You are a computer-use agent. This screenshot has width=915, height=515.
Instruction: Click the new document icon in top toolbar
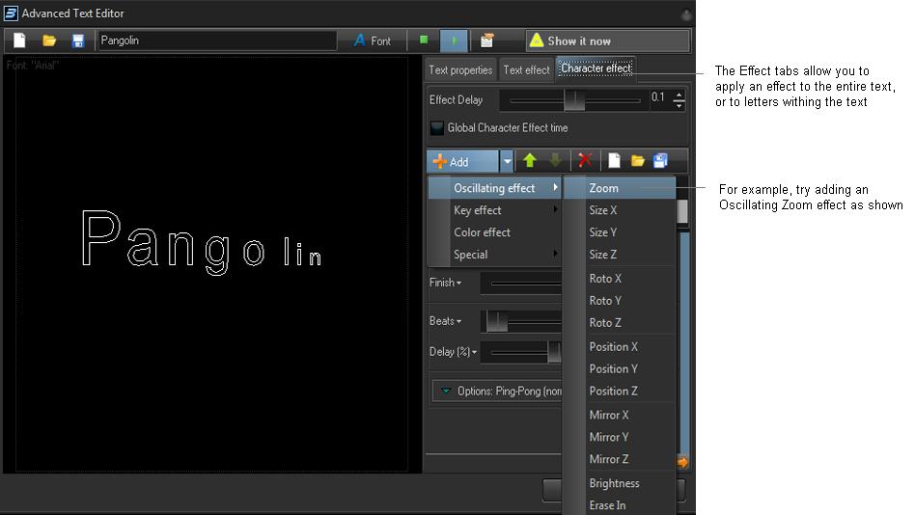[19, 41]
